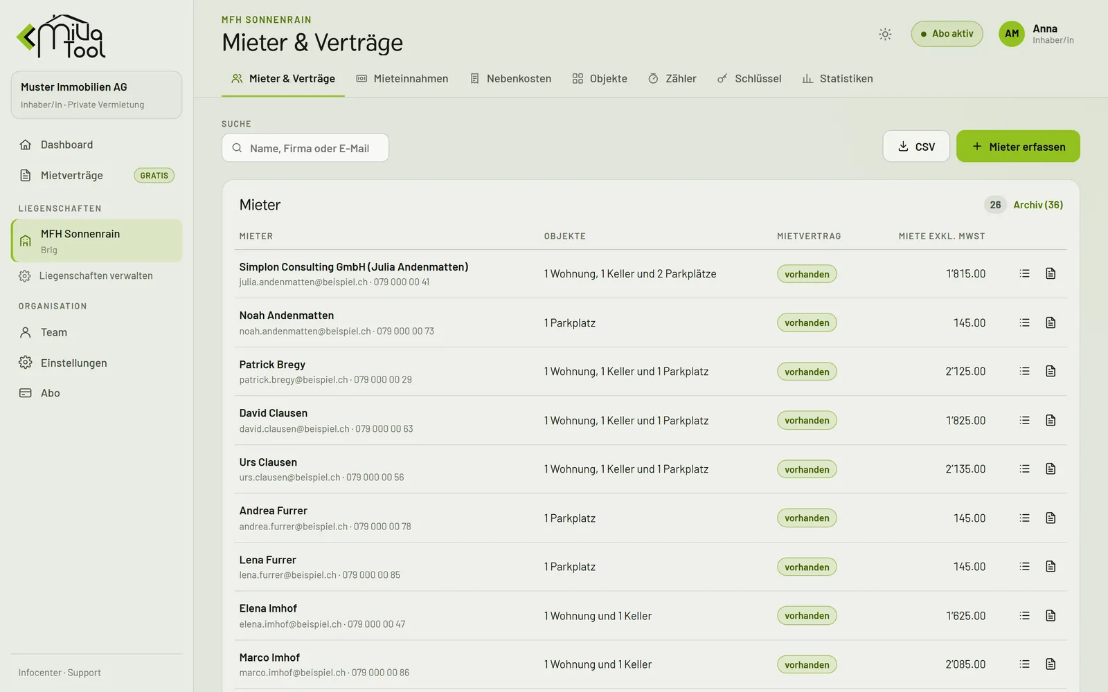Open the Muster Immobilien AG organisation card

[96, 95]
